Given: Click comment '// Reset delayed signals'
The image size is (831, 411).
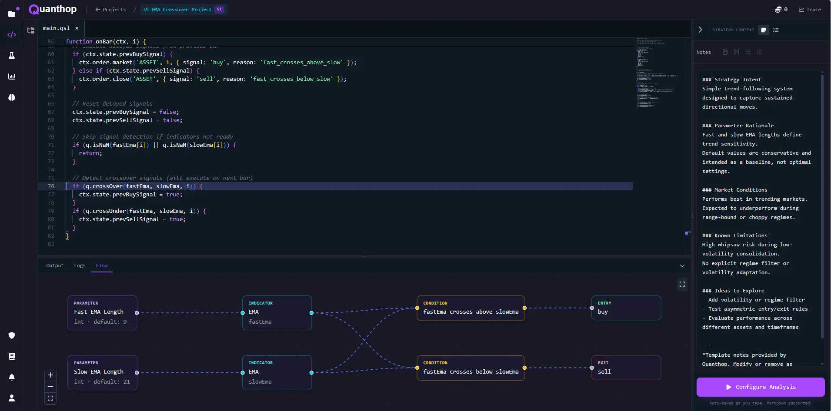Looking at the screenshot, I should point(112,104).
